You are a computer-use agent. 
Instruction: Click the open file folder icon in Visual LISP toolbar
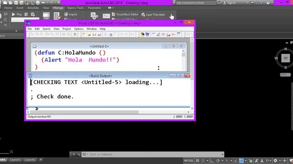tap(89, 35)
